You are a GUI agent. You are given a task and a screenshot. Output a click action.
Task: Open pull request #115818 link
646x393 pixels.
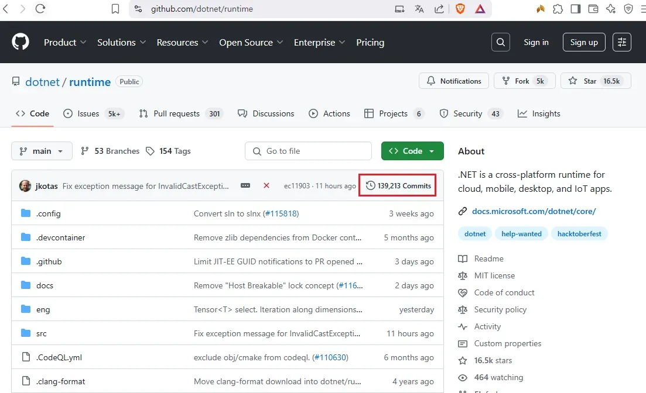point(281,213)
